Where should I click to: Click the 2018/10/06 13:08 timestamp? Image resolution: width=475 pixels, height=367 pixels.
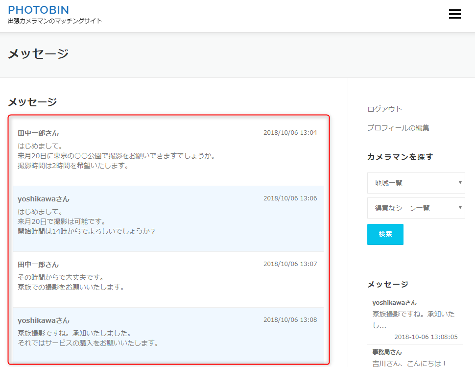290,320
